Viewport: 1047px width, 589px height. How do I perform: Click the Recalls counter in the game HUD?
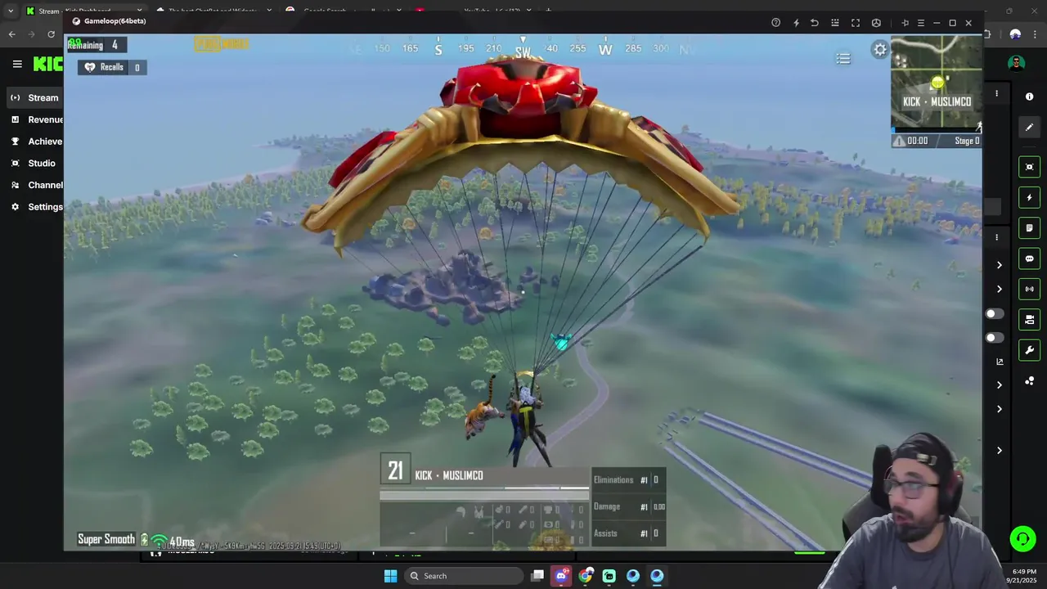click(112, 67)
